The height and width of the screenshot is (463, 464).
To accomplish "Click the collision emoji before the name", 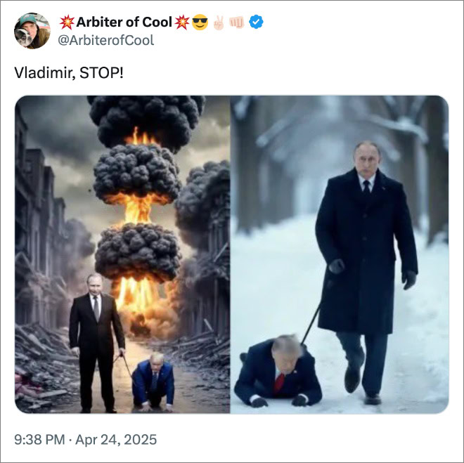I will click(x=68, y=22).
